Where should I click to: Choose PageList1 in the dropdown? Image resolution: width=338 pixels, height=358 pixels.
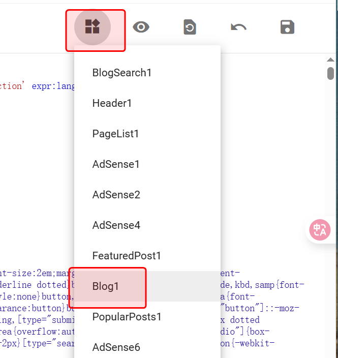(115, 134)
